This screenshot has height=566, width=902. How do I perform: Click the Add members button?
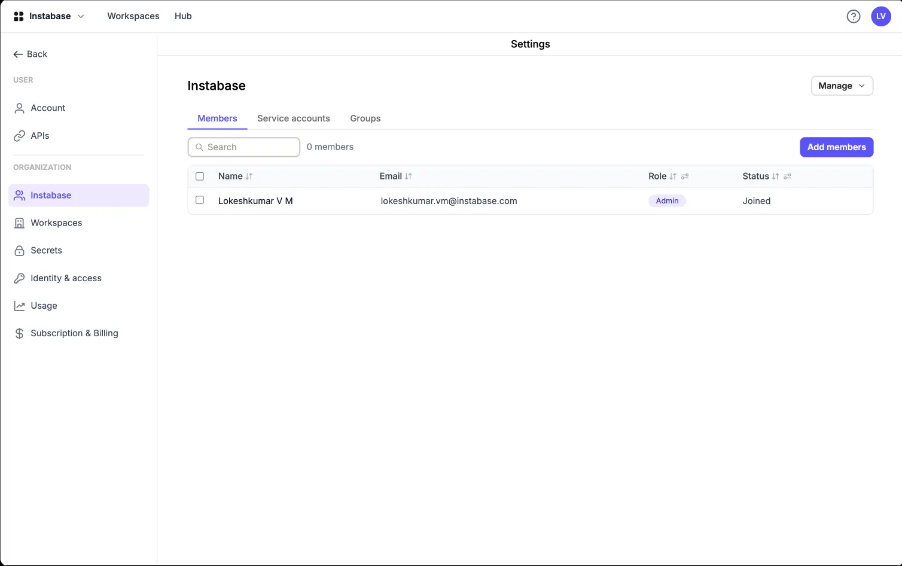[837, 147]
